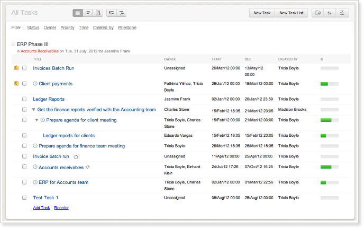Check the Test Task 1 checkbox
Image resolution: width=364 pixels, height=230 pixels.
[x=24, y=198]
